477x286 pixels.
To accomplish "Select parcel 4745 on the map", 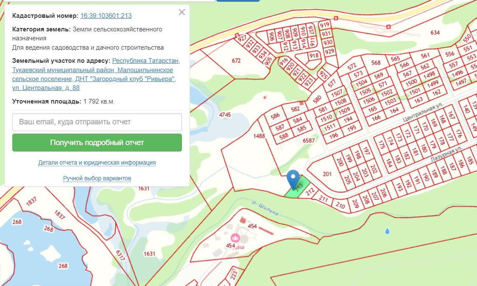I will coord(225,115).
